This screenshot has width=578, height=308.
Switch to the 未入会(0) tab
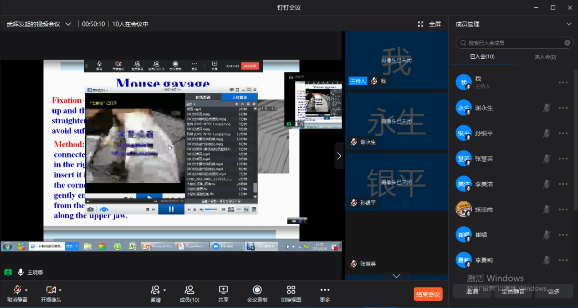pos(545,57)
